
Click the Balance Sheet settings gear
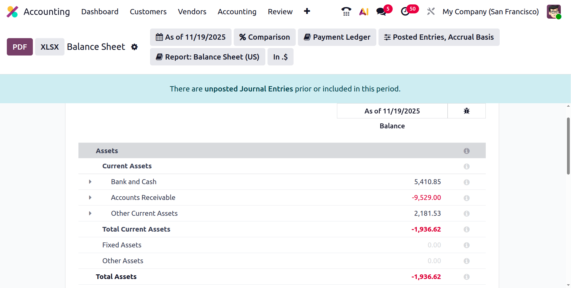click(x=134, y=47)
